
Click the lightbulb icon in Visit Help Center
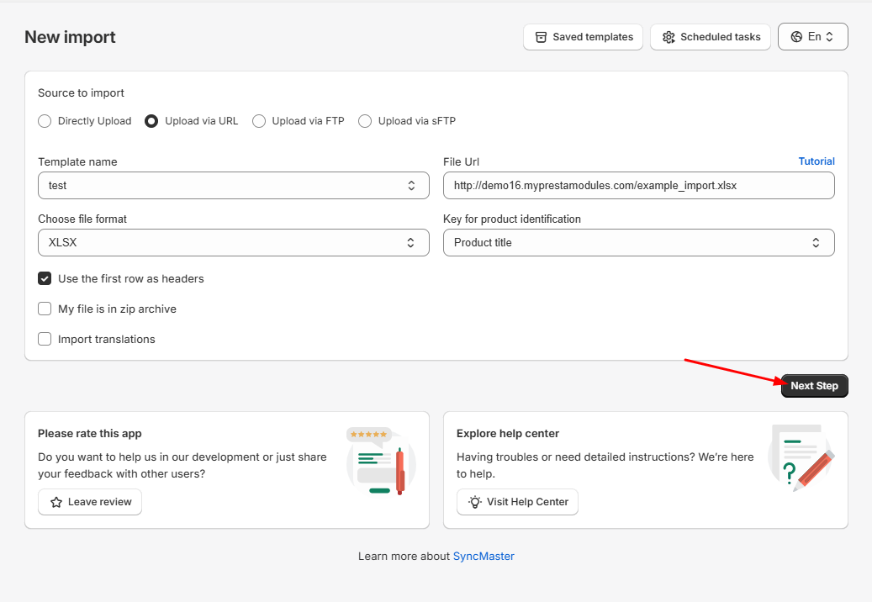(475, 502)
